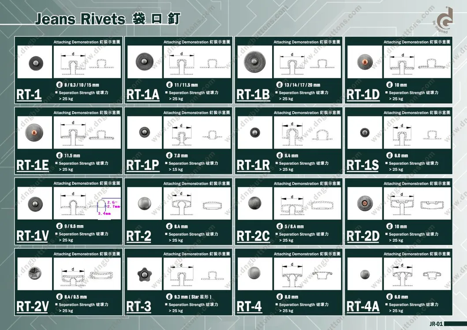Click the copper-tipped RT-1D rivet photo
This screenshot has height=330, width=467.
point(365,62)
